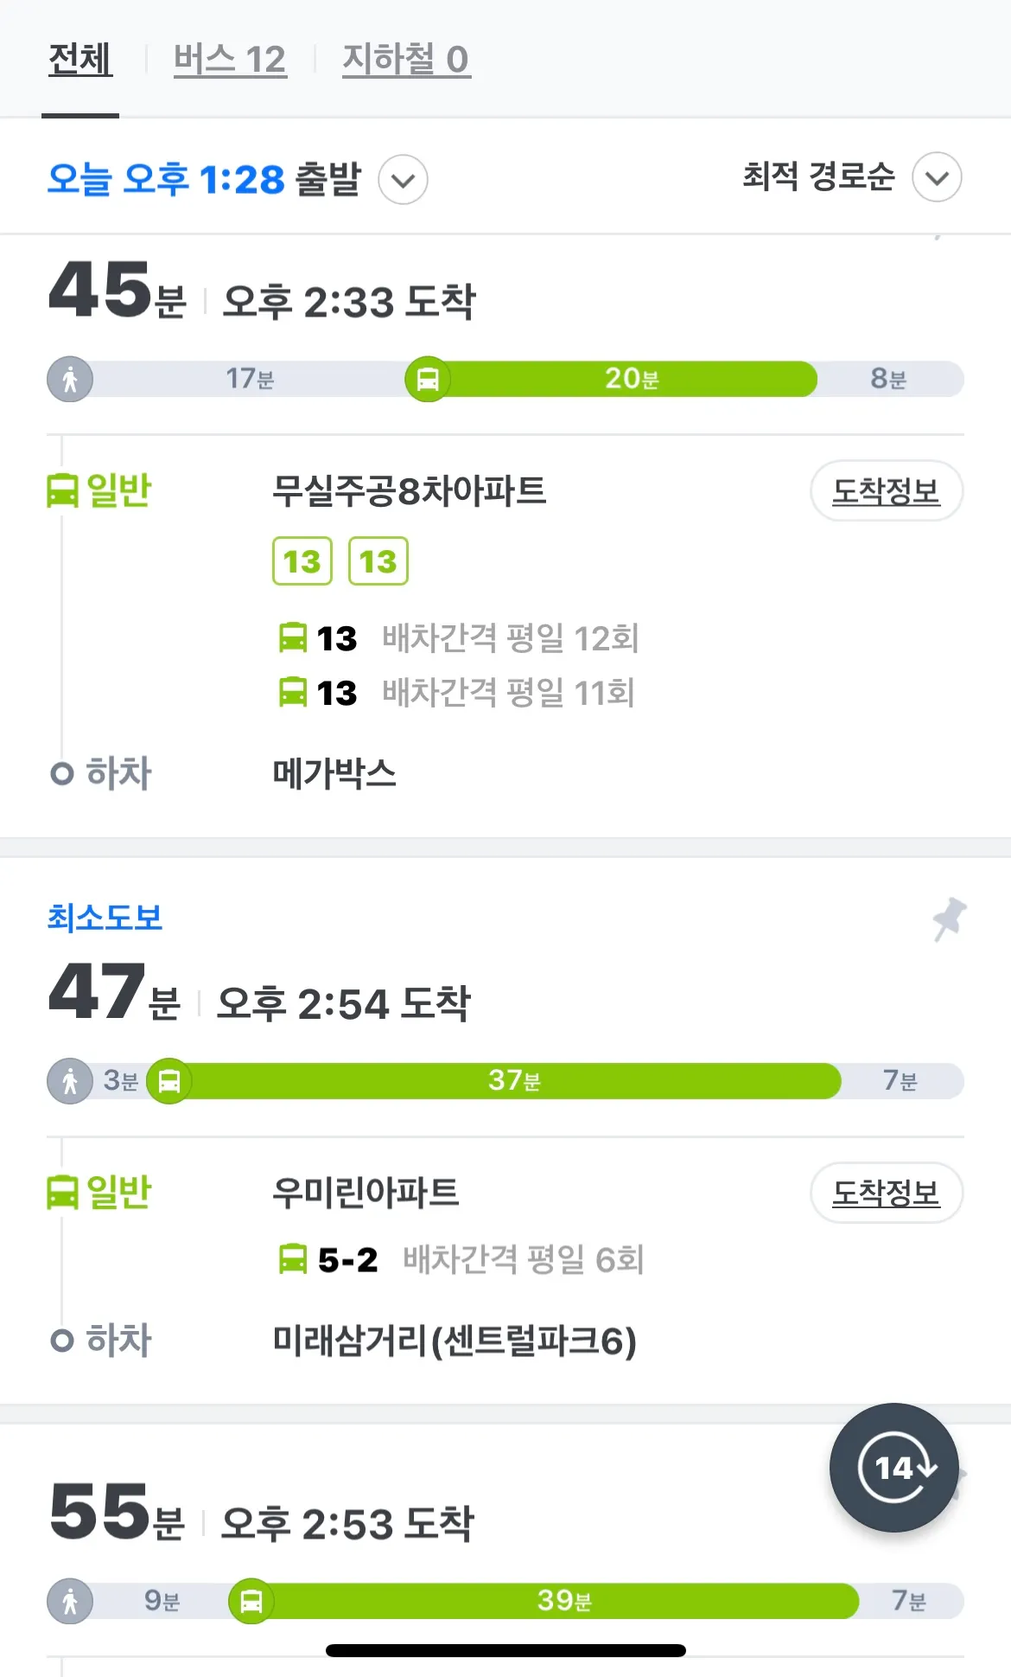The height and width of the screenshot is (1677, 1011).
Task: Switch to the 버스 12 tab
Action: [230, 60]
